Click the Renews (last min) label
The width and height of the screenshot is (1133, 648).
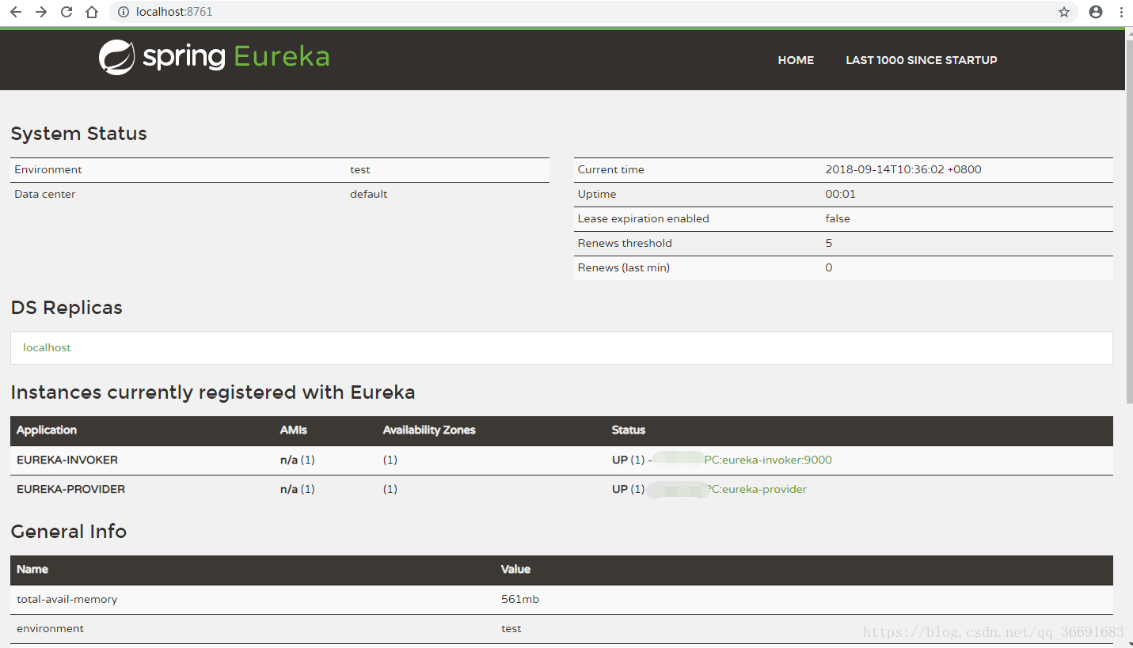tap(624, 267)
